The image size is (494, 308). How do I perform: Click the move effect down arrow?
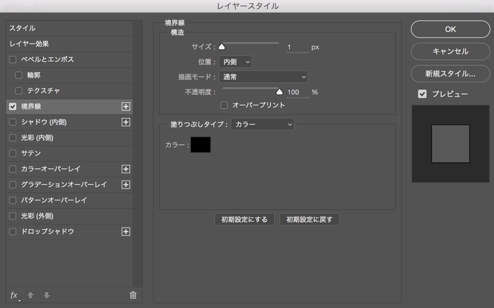tap(46, 295)
